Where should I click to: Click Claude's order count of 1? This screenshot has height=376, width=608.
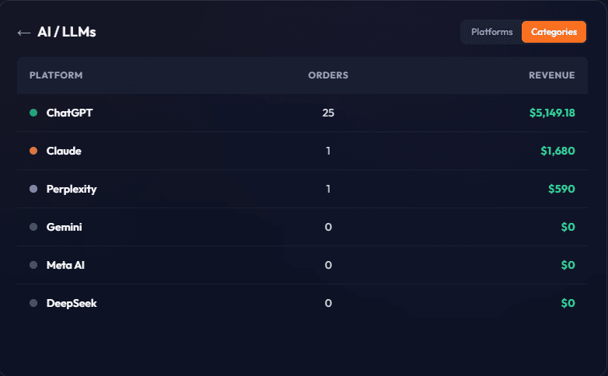(328, 151)
